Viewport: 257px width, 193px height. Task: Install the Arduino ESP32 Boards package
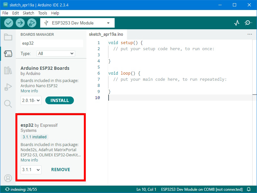[59, 100]
